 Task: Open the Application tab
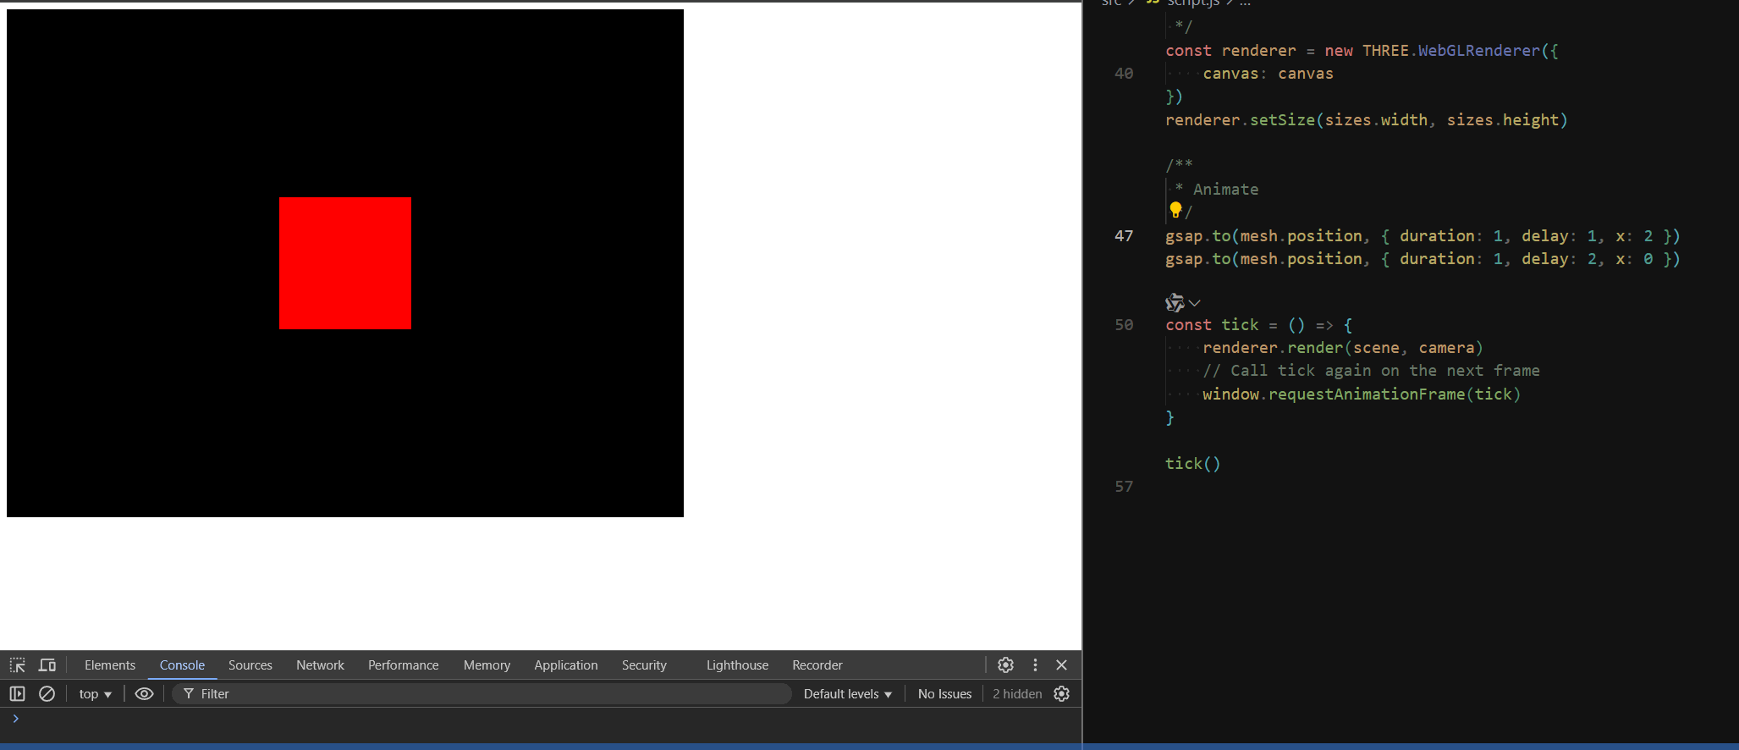[566, 665]
